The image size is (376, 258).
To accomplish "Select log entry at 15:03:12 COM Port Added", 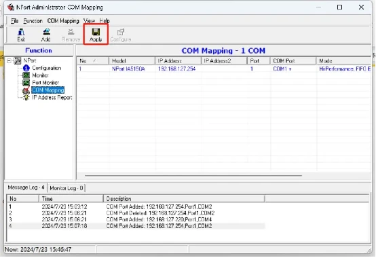I will [x=136, y=206].
